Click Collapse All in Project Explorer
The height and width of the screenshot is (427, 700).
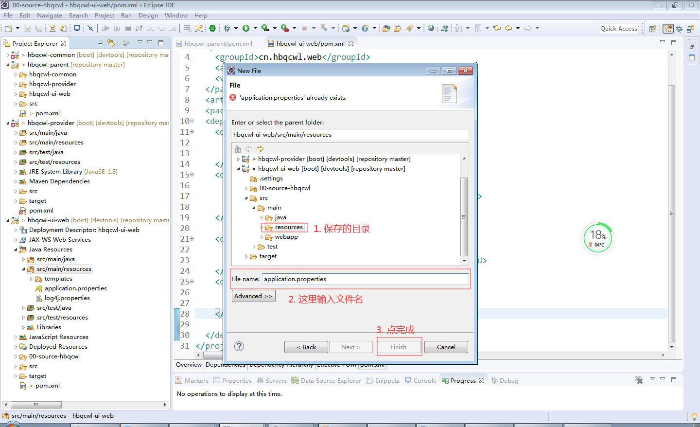pyautogui.click(x=100, y=43)
